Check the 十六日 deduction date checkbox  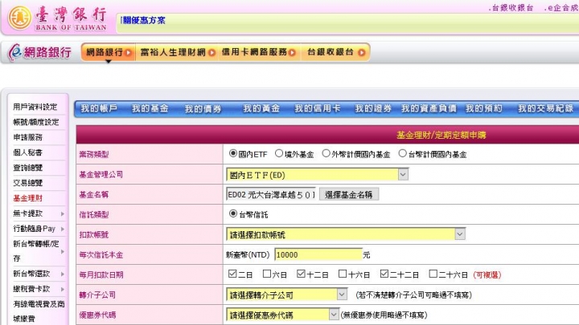click(x=343, y=274)
